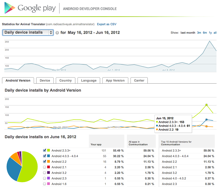Uncheck the Android 2.3.3+ checkbox
The width and height of the screenshot is (219, 187).
(x=44, y=151)
